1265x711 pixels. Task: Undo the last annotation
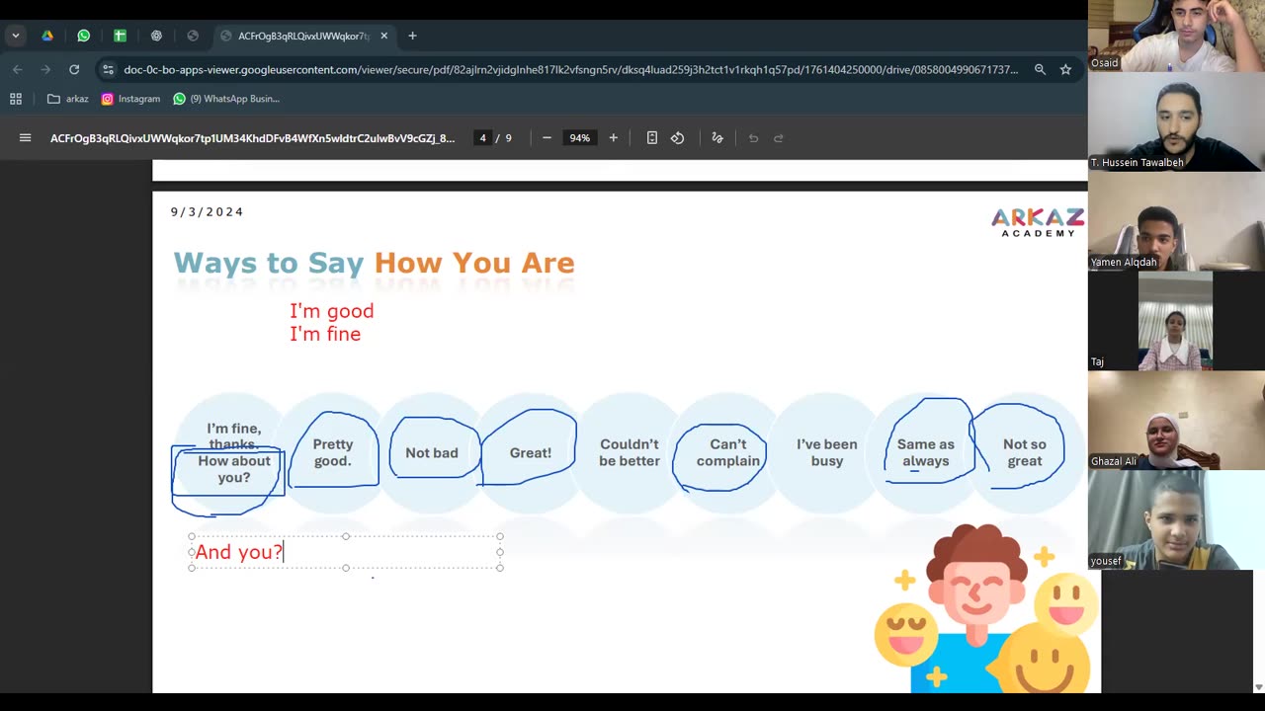(x=753, y=138)
